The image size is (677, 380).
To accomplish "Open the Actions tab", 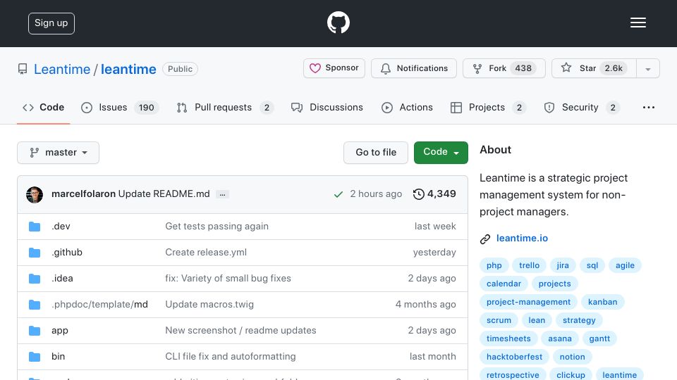I will pyautogui.click(x=407, y=107).
